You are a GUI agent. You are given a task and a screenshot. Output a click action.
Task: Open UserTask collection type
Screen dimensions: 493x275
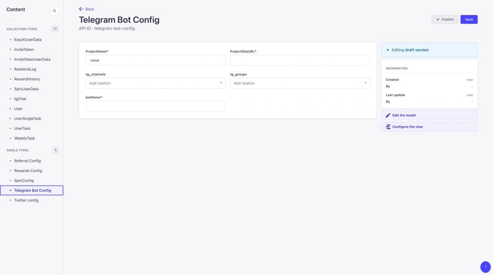click(x=22, y=128)
